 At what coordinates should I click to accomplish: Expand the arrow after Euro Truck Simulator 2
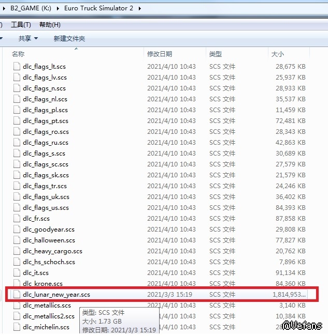[140, 9]
